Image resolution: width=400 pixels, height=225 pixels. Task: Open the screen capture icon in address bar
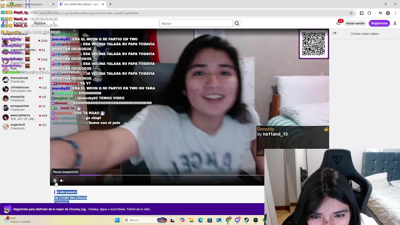click(362, 13)
